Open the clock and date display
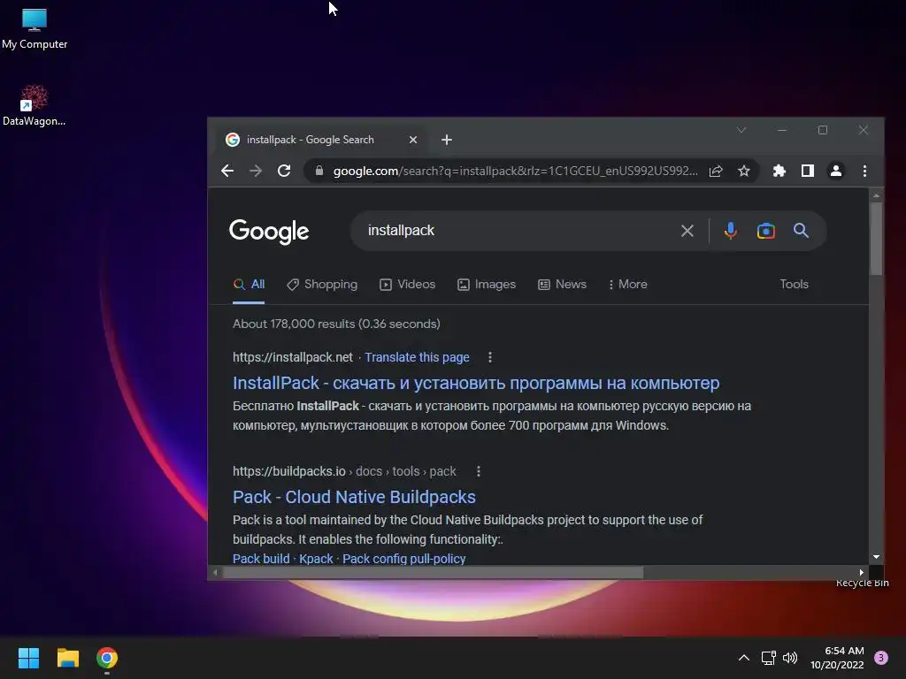 (x=837, y=658)
